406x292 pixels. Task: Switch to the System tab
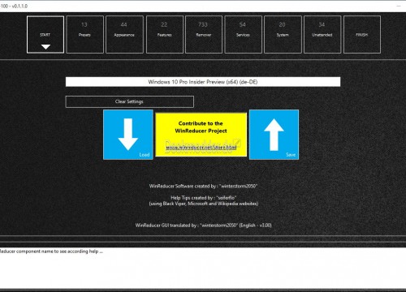[283, 34]
